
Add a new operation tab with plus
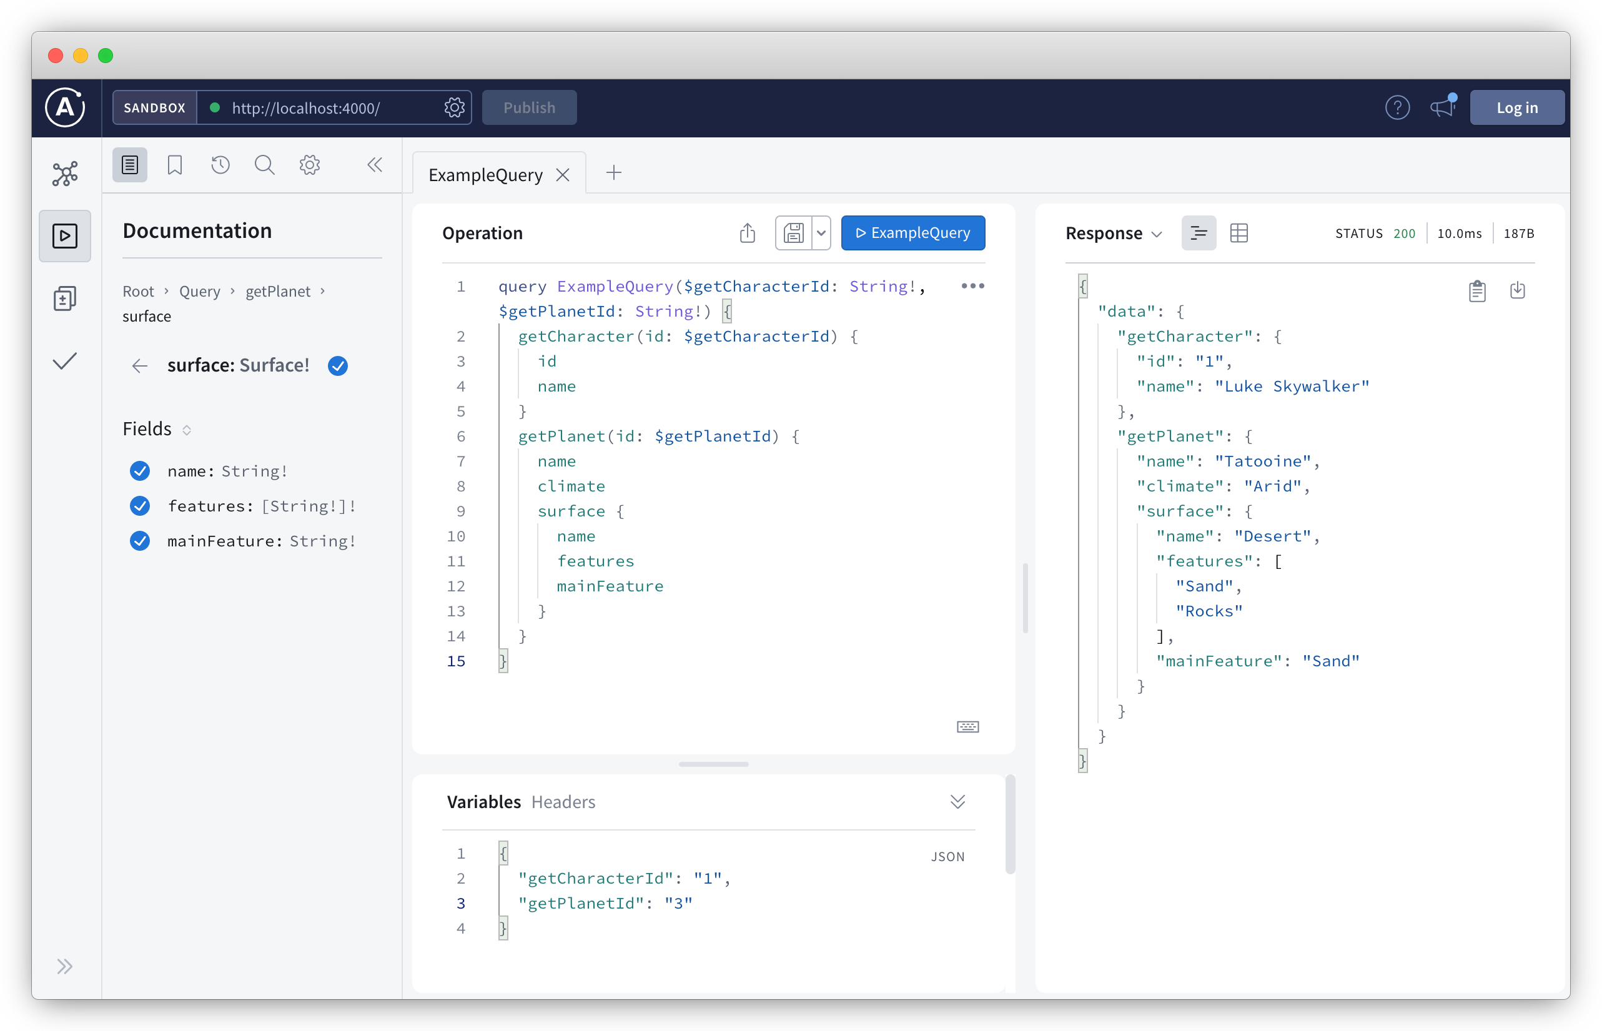[613, 174]
